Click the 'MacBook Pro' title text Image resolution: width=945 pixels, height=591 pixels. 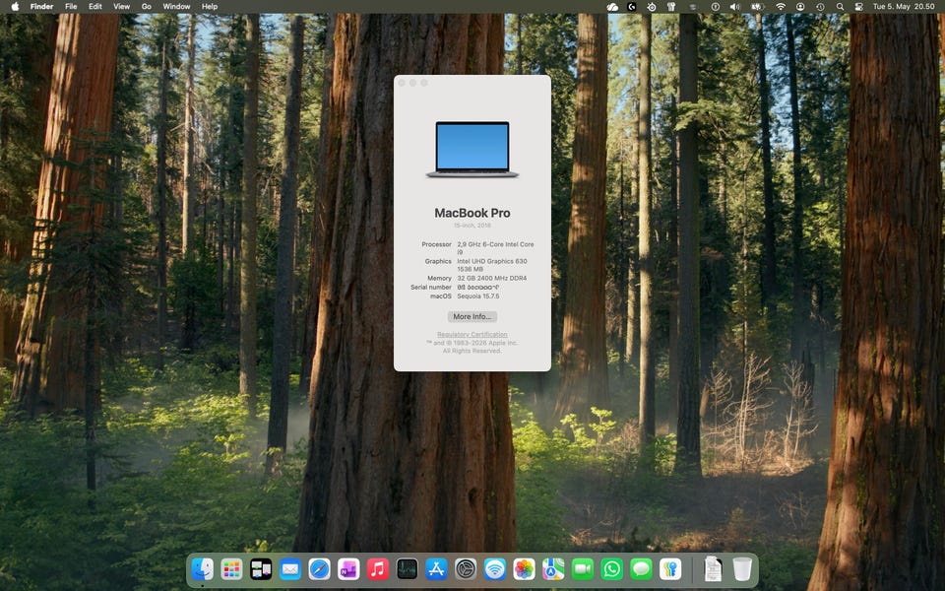[x=472, y=213]
